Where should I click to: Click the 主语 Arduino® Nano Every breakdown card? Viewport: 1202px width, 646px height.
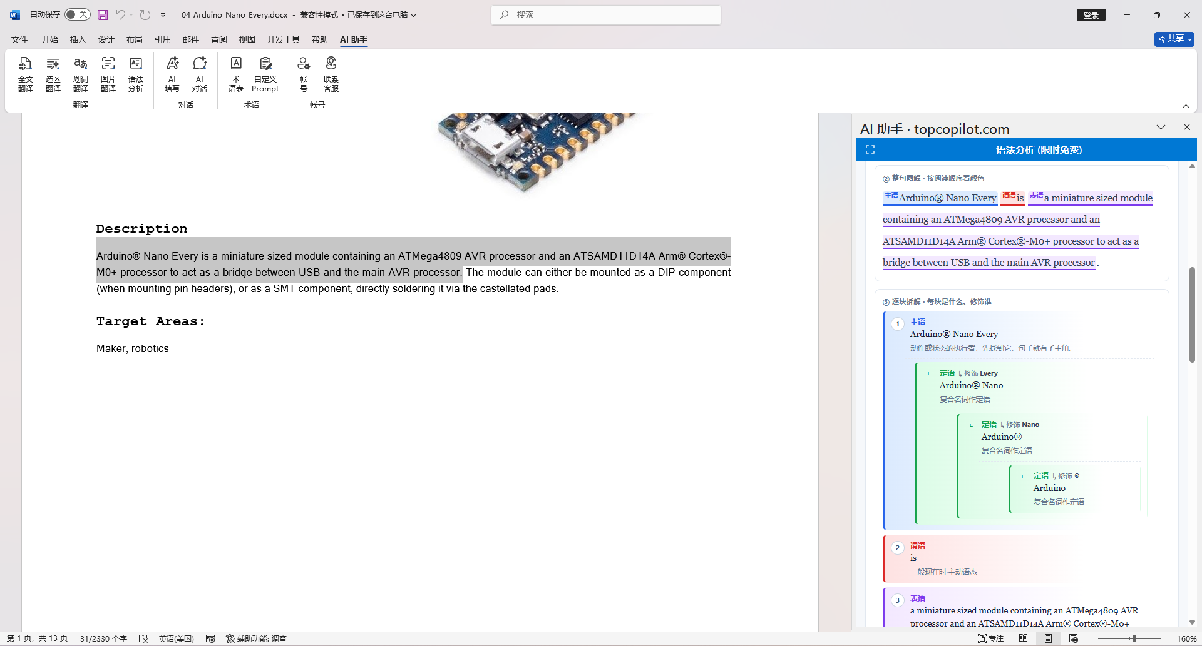pos(1022,420)
